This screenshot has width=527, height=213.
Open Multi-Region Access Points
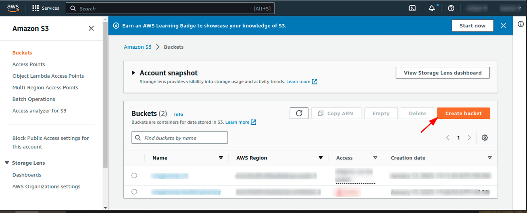(45, 88)
